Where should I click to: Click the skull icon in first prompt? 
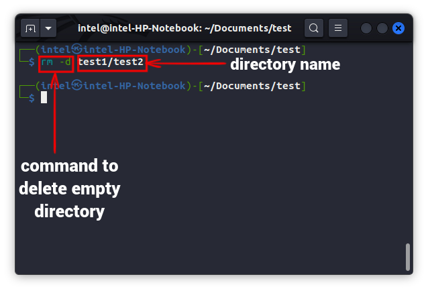[x=77, y=50]
